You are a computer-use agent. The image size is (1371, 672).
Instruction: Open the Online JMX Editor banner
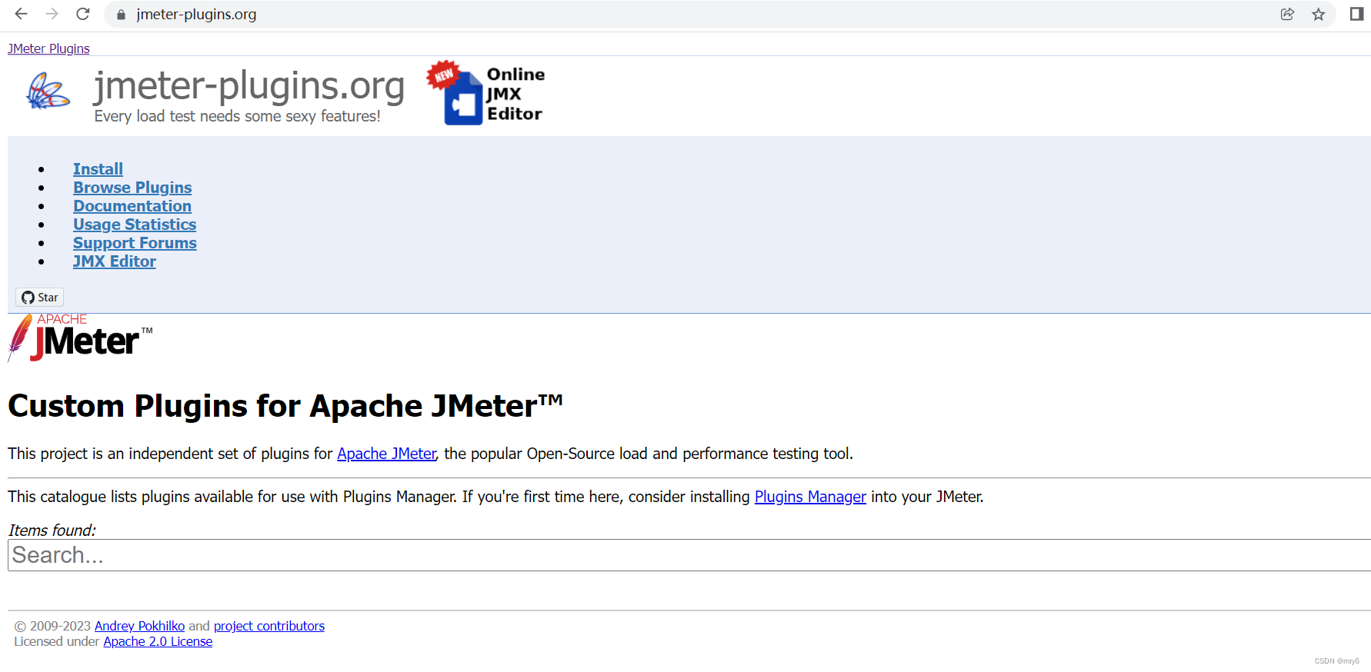(485, 93)
